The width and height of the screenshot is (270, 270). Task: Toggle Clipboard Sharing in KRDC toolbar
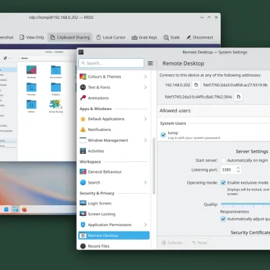[70, 37]
